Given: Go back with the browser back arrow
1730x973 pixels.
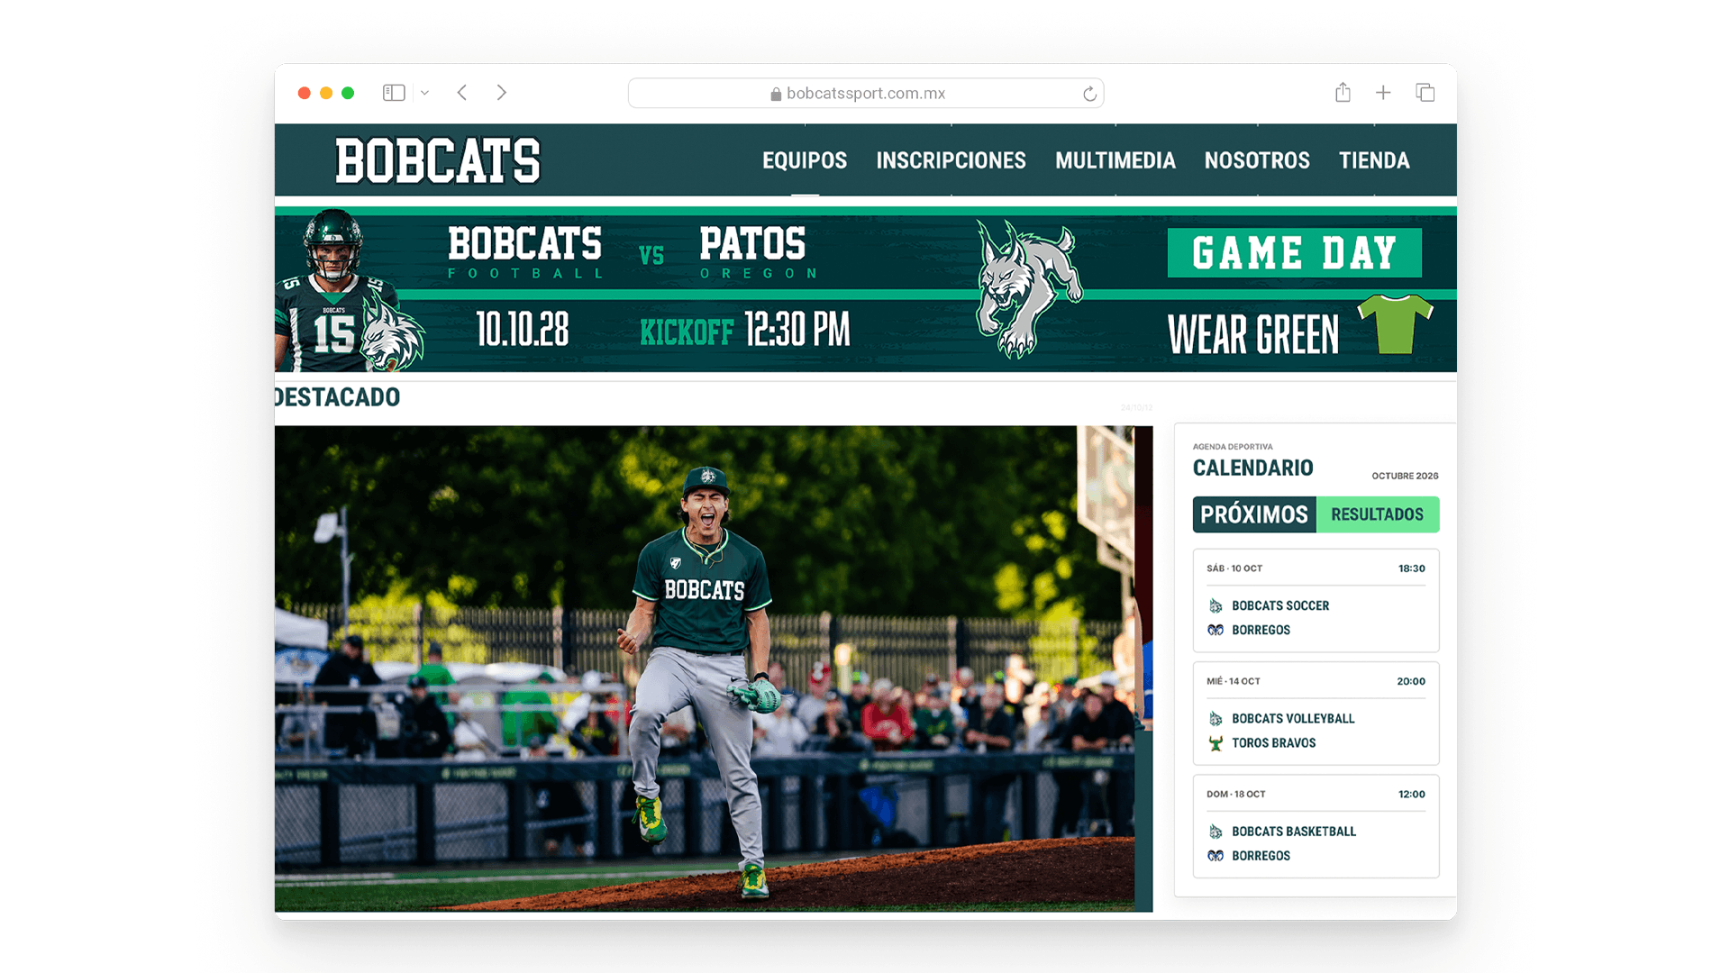Looking at the screenshot, I should pyautogui.click(x=462, y=93).
